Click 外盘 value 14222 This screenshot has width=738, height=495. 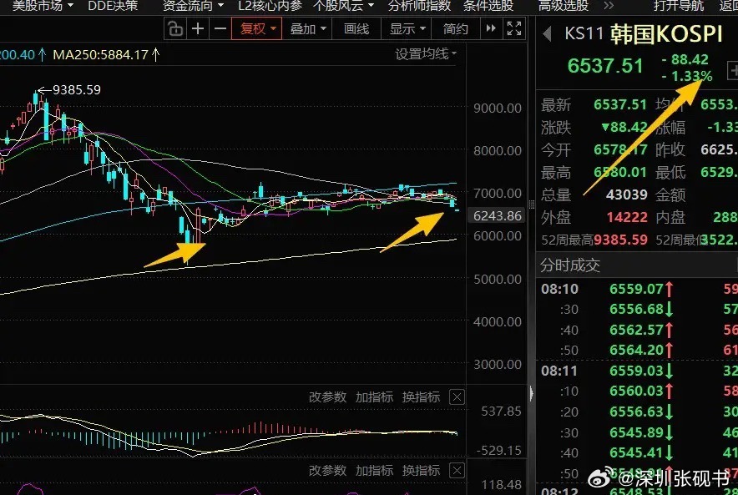[x=626, y=217]
